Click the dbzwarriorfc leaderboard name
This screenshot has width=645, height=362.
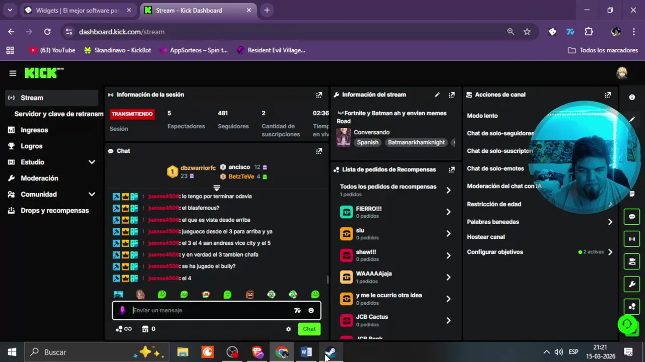coord(198,167)
